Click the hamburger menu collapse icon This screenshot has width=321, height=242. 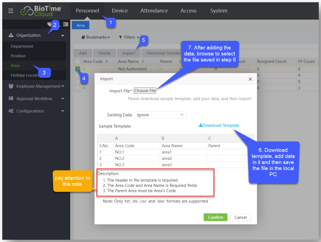[11, 11]
